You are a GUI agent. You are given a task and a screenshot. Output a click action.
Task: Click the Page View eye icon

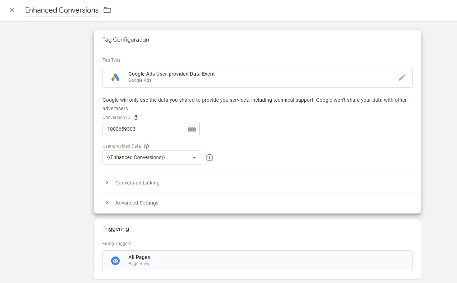(x=115, y=261)
